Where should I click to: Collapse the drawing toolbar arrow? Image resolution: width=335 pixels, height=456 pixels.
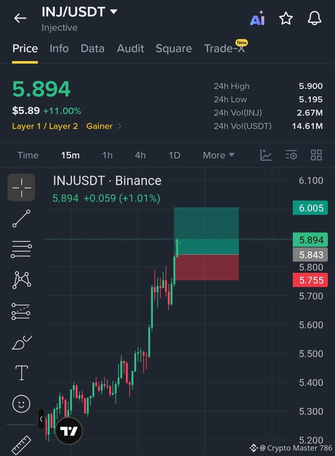click(x=41, y=419)
